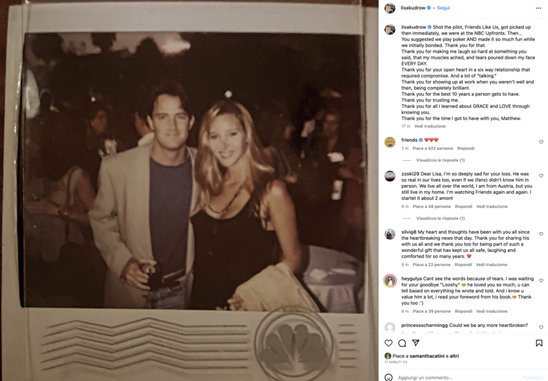This screenshot has width=548, height=381.
Task: Like silvig8's comment heart
Action: (x=541, y=234)
